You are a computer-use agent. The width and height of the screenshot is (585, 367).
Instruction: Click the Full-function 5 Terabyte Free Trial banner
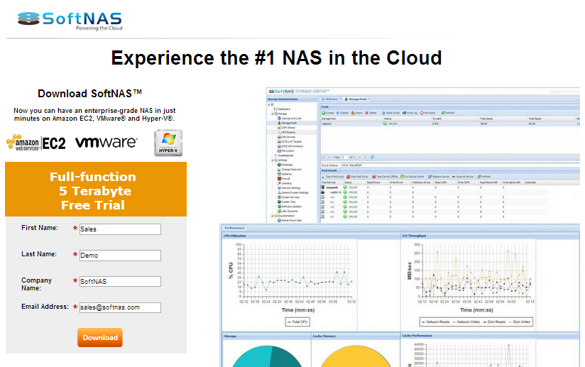tap(96, 190)
